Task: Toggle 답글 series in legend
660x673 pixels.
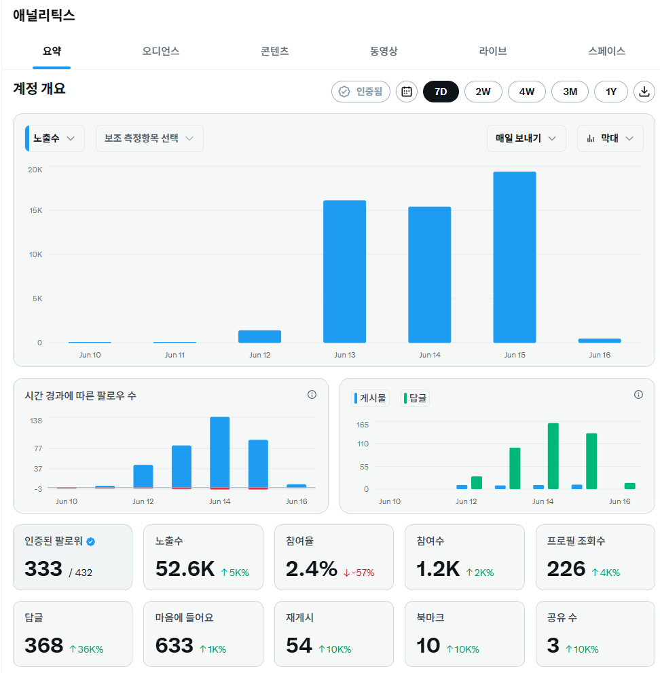Action: (x=415, y=398)
